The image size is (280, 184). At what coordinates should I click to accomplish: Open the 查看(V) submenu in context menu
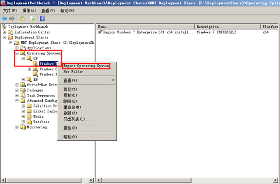(87, 80)
